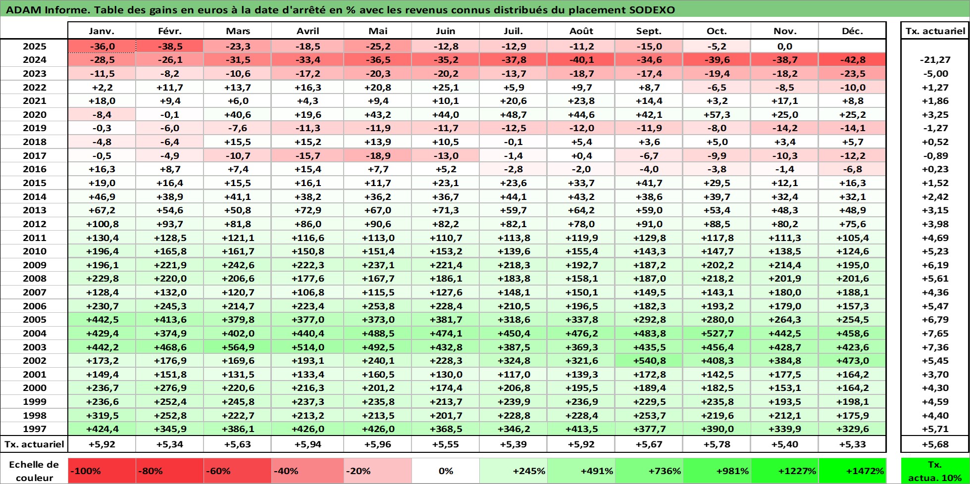The width and height of the screenshot is (970, 484).
Task: Click the 2012 row label
Action: (x=34, y=224)
